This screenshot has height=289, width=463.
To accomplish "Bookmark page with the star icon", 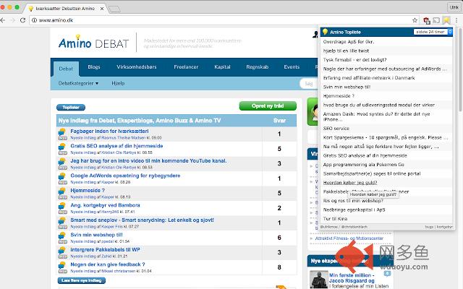I will pos(415,20).
